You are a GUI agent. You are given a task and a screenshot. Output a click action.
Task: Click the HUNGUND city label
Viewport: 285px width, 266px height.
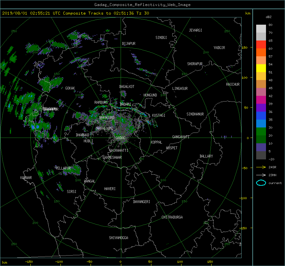pyautogui.click(x=150, y=95)
